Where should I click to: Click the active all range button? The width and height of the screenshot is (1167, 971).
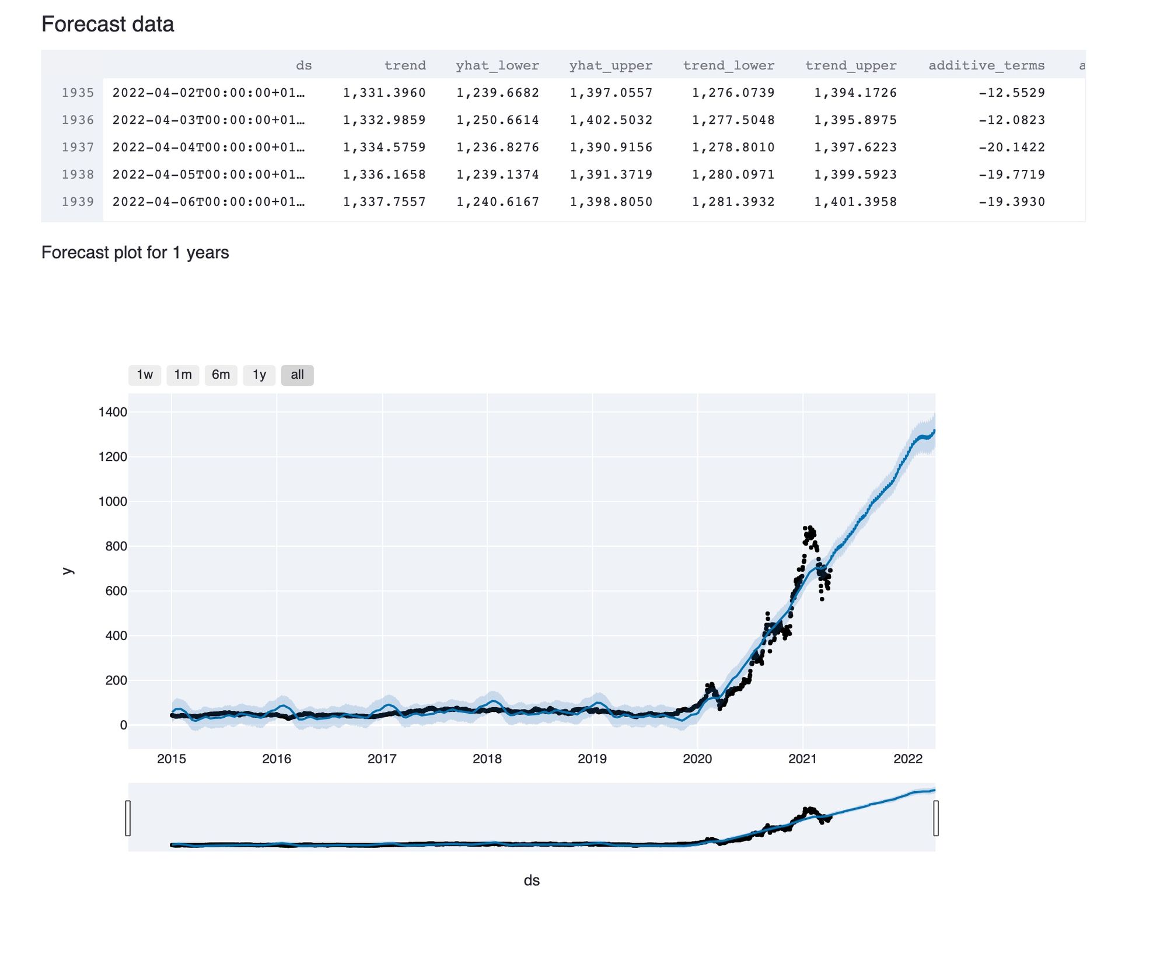(x=298, y=375)
